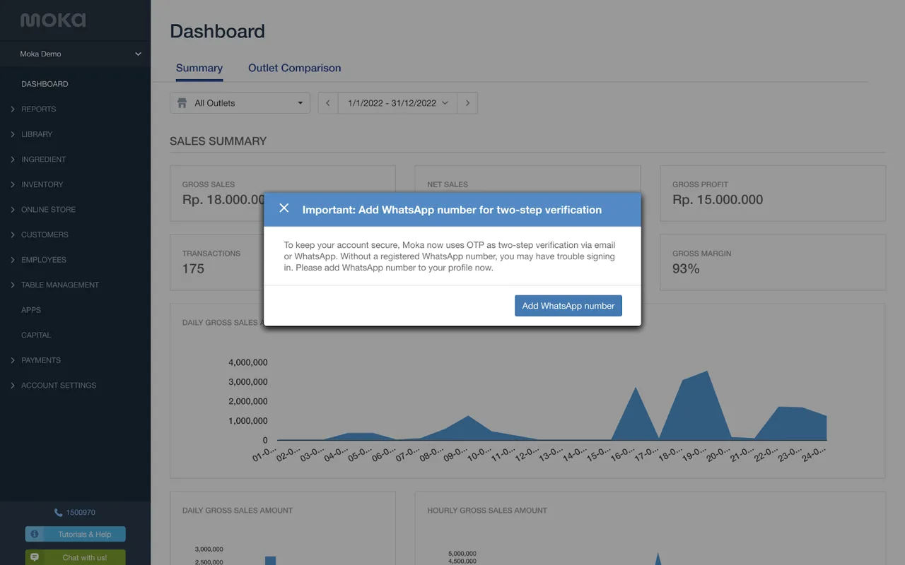Close the WhatsApp verification dialog with the X
Screen dimensions: 905x565
284,208
